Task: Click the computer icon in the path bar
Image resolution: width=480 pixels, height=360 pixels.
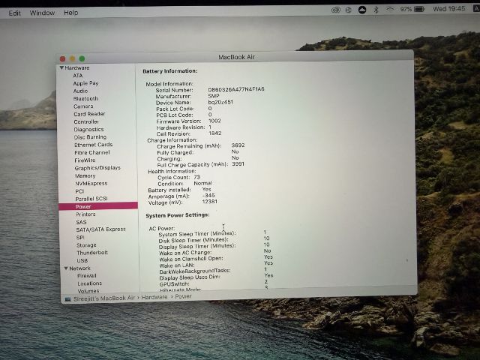Action: (x=67, y=298)
